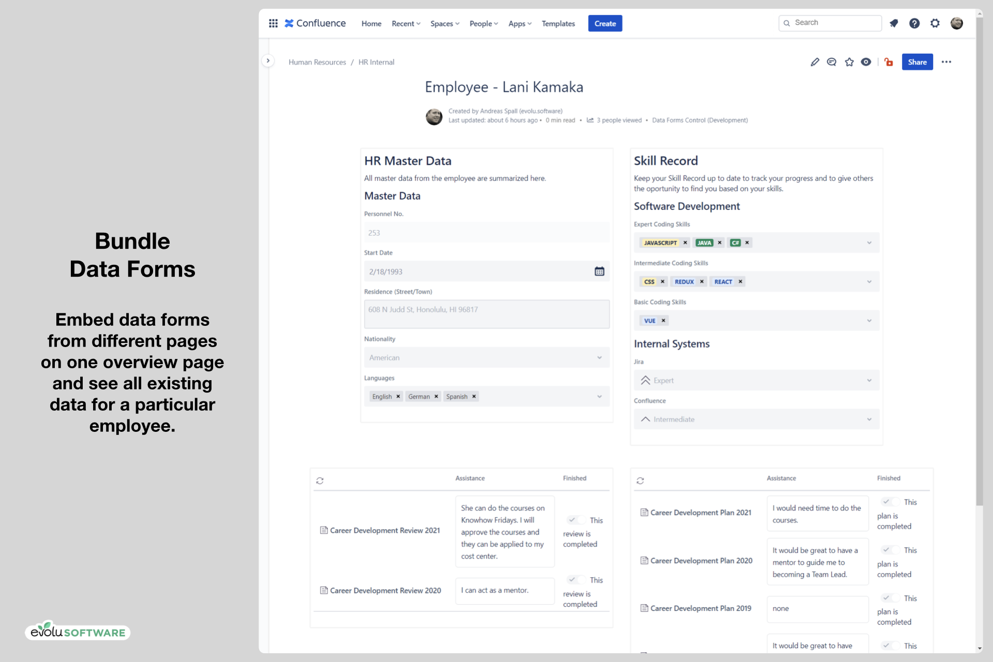Click the Search input field
This screenshot has width=993, height=662.
[834, 23]
